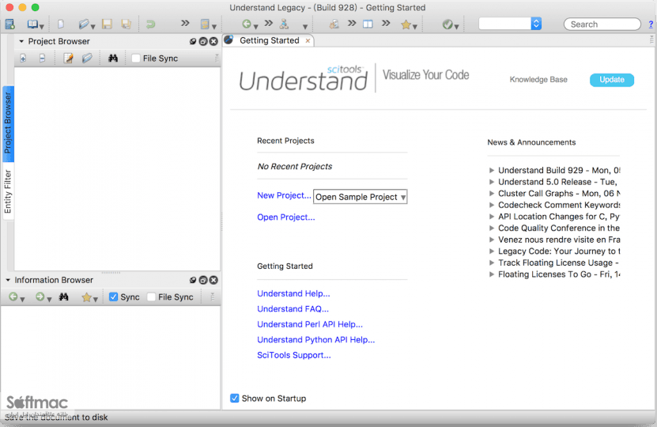Expand Understand Build 929 news item
This screenshot has height=427, width=657.
[x=492, y=171]
